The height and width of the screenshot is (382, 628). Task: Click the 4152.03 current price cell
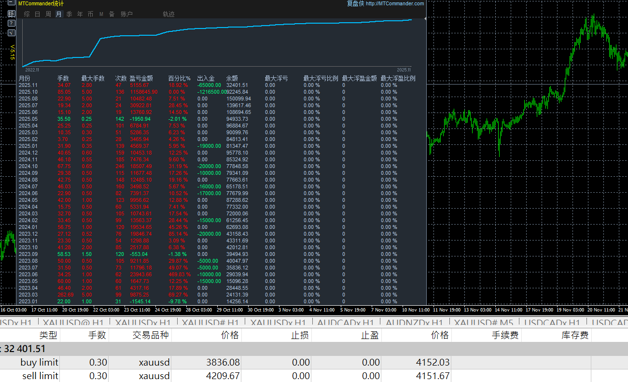tap(434, 362)
